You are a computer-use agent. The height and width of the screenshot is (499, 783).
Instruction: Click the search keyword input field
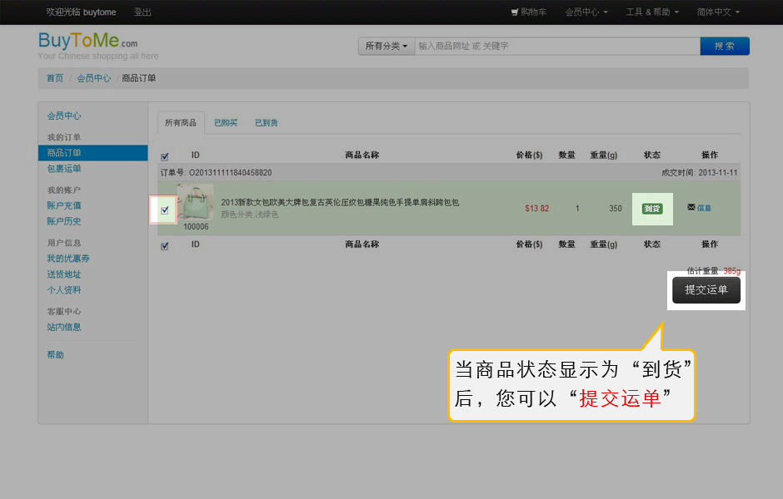tap(554, 46)
